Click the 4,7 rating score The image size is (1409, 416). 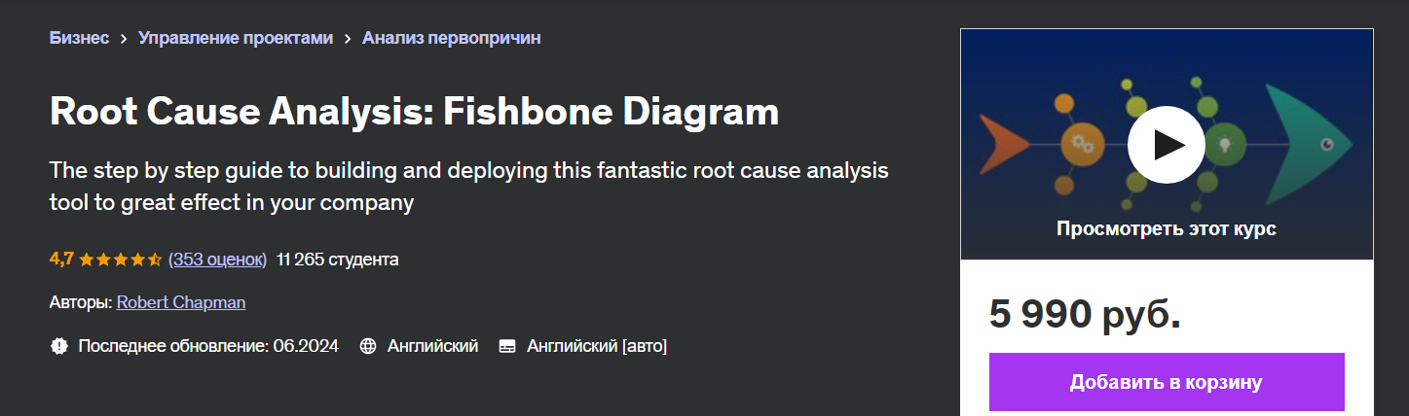coord(61,260)
